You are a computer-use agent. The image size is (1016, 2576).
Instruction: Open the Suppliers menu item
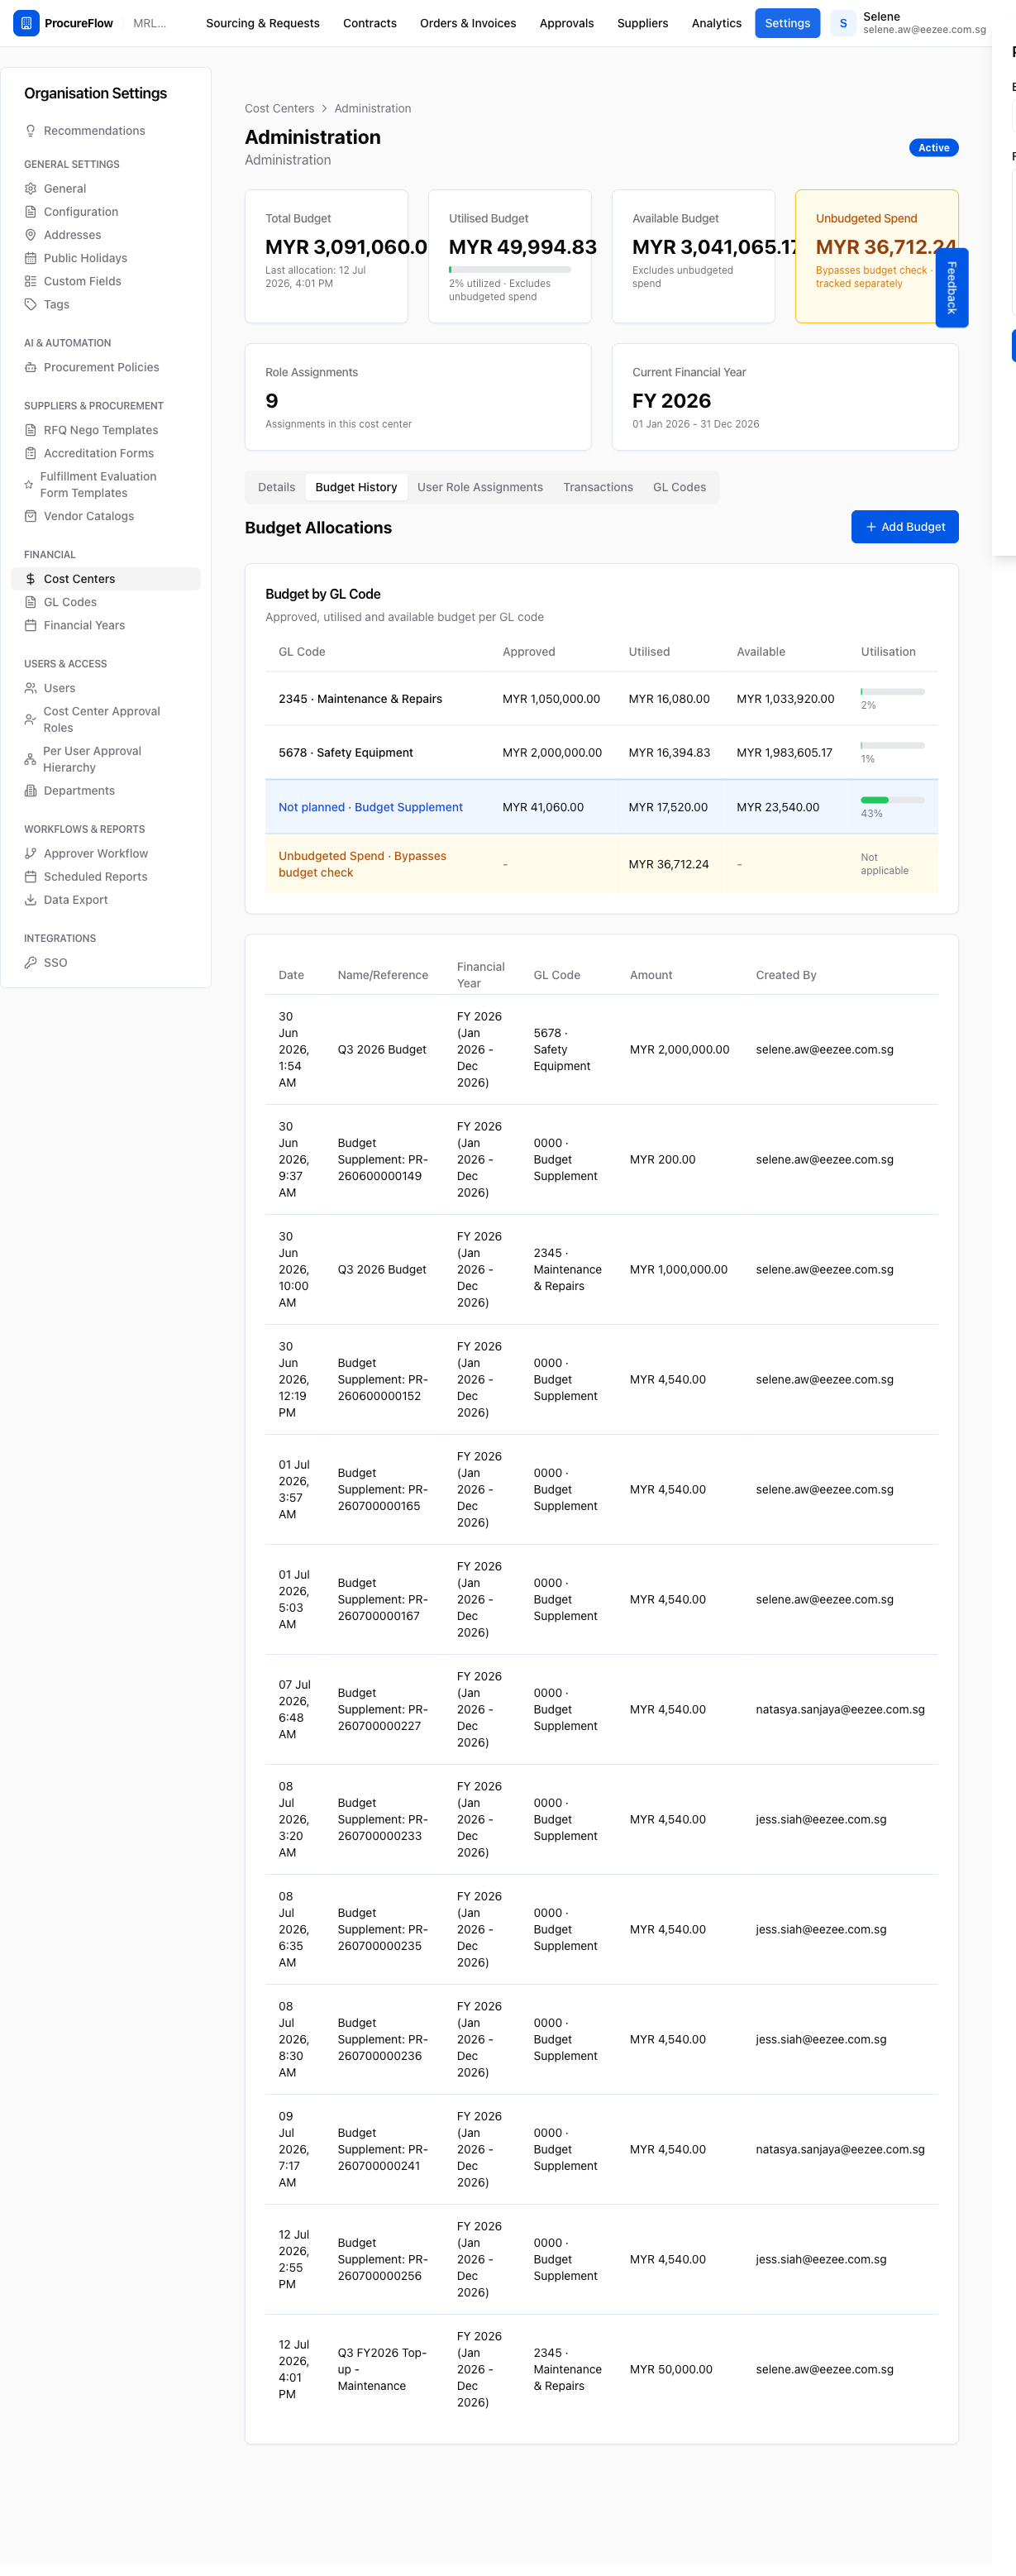pos(642,23)
